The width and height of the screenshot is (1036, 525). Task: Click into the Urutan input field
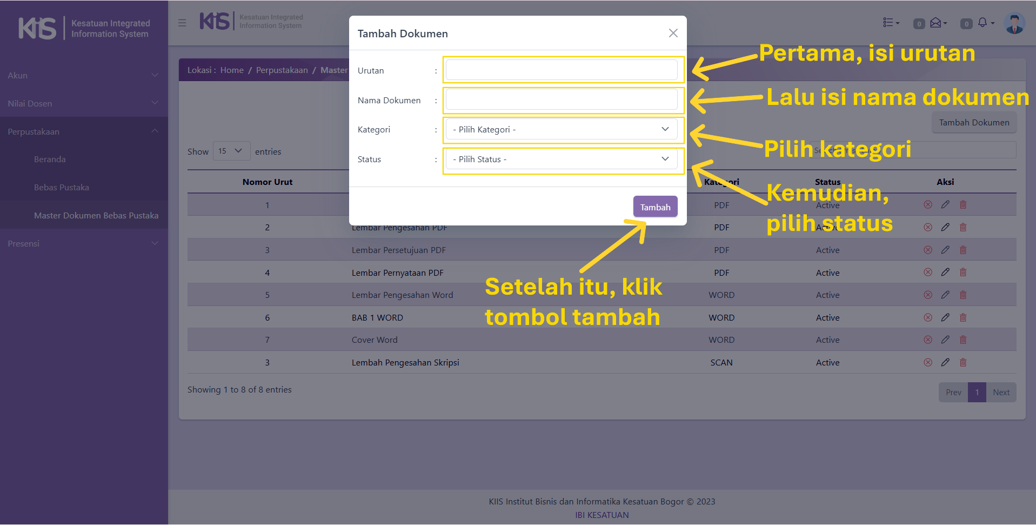coord(561,70)
